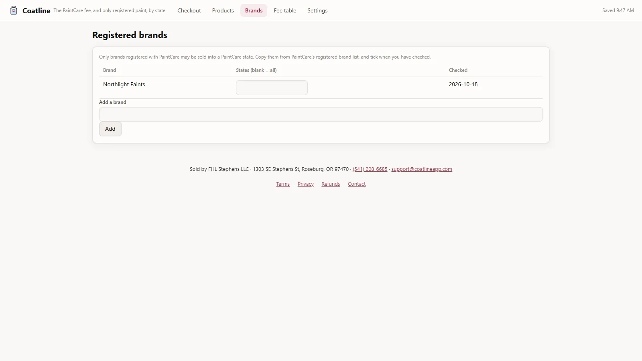Click the Coatline paint can logo icon

[14, 10]
